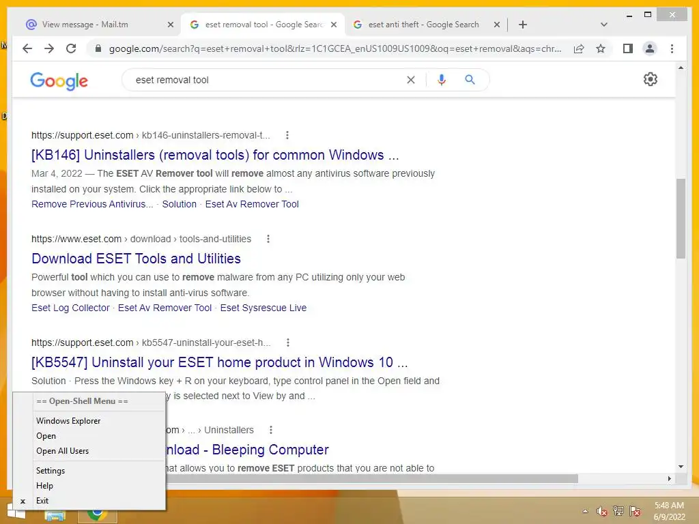699x524 pixels.
Task: Open Download ESET Tools and Utilities result
Action: click(136, 259)
